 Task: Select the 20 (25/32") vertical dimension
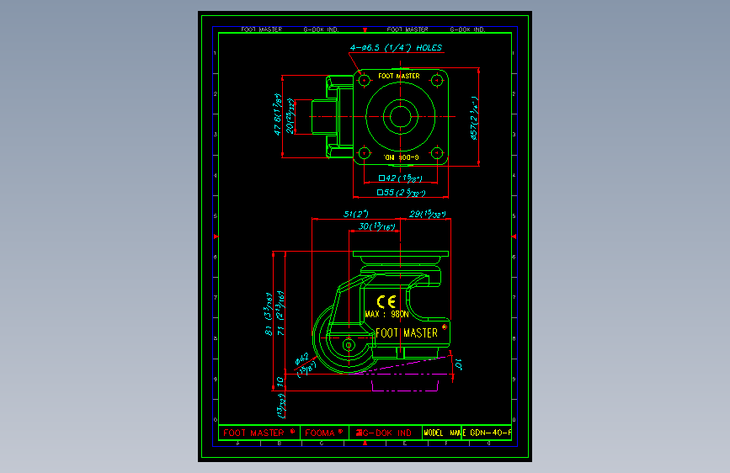point(290,116)
